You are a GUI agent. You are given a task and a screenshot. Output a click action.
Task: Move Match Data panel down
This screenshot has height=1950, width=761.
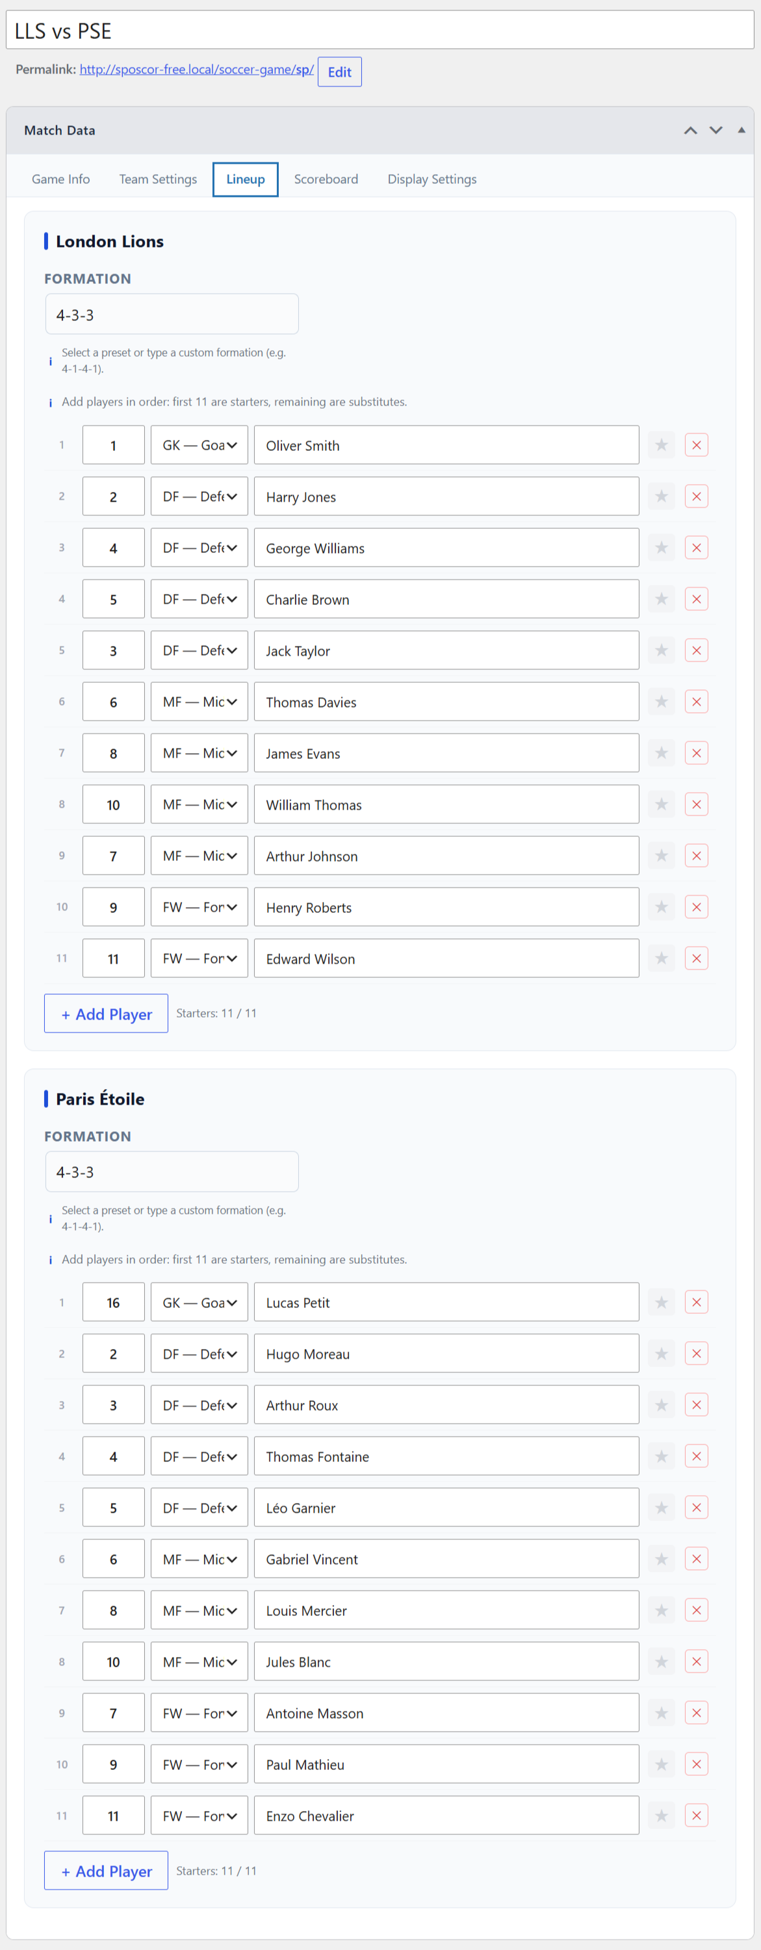point(716,130)
